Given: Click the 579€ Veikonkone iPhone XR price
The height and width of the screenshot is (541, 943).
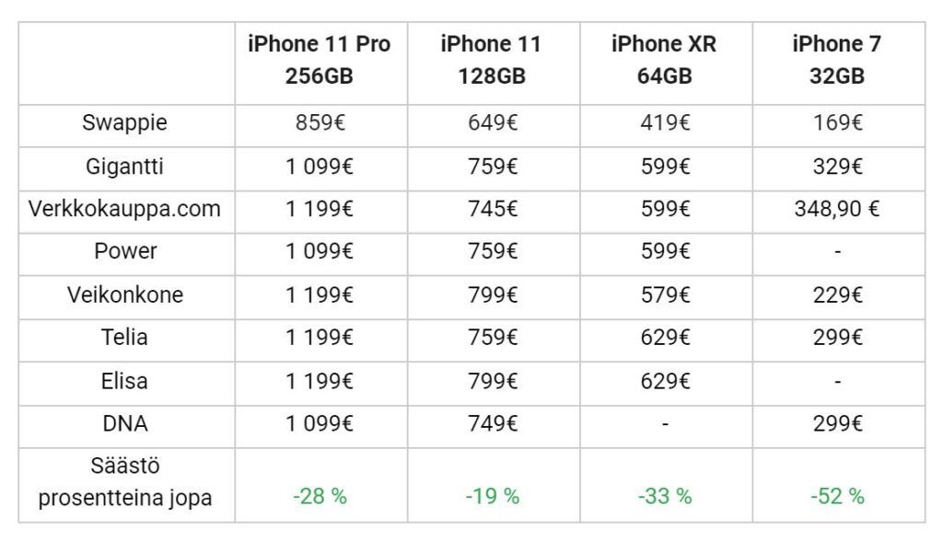Looking at the screenshot, I should click(x=665, y=295).
